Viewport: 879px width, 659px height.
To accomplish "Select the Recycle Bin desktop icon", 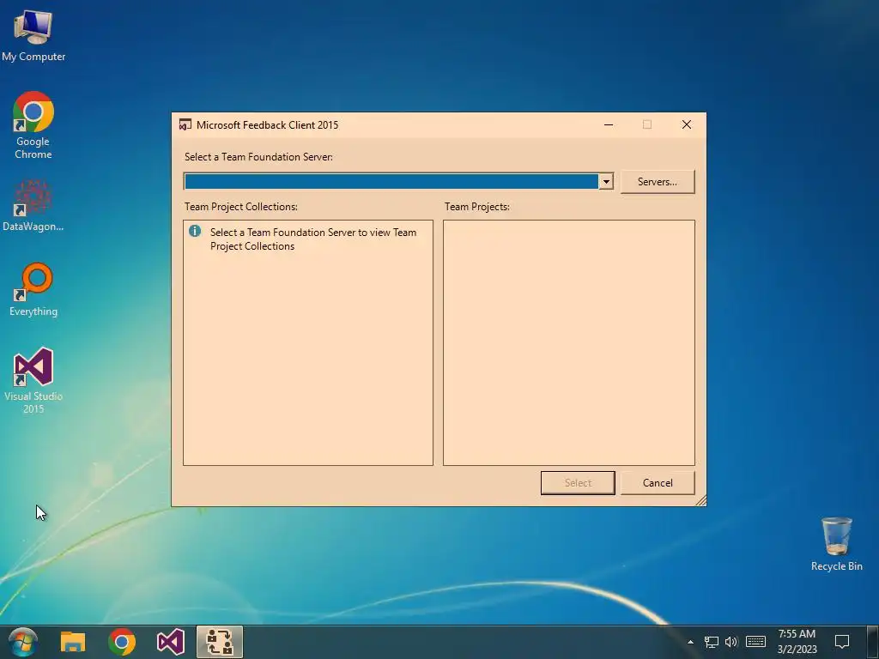I will coord(836,544).
